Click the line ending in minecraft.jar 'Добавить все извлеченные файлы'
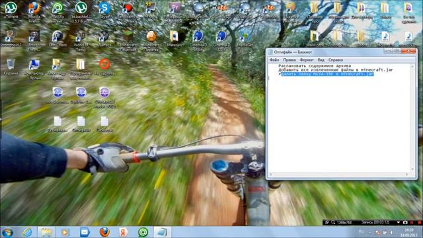The width and height of the screenshot is (423, 238). 336,69
